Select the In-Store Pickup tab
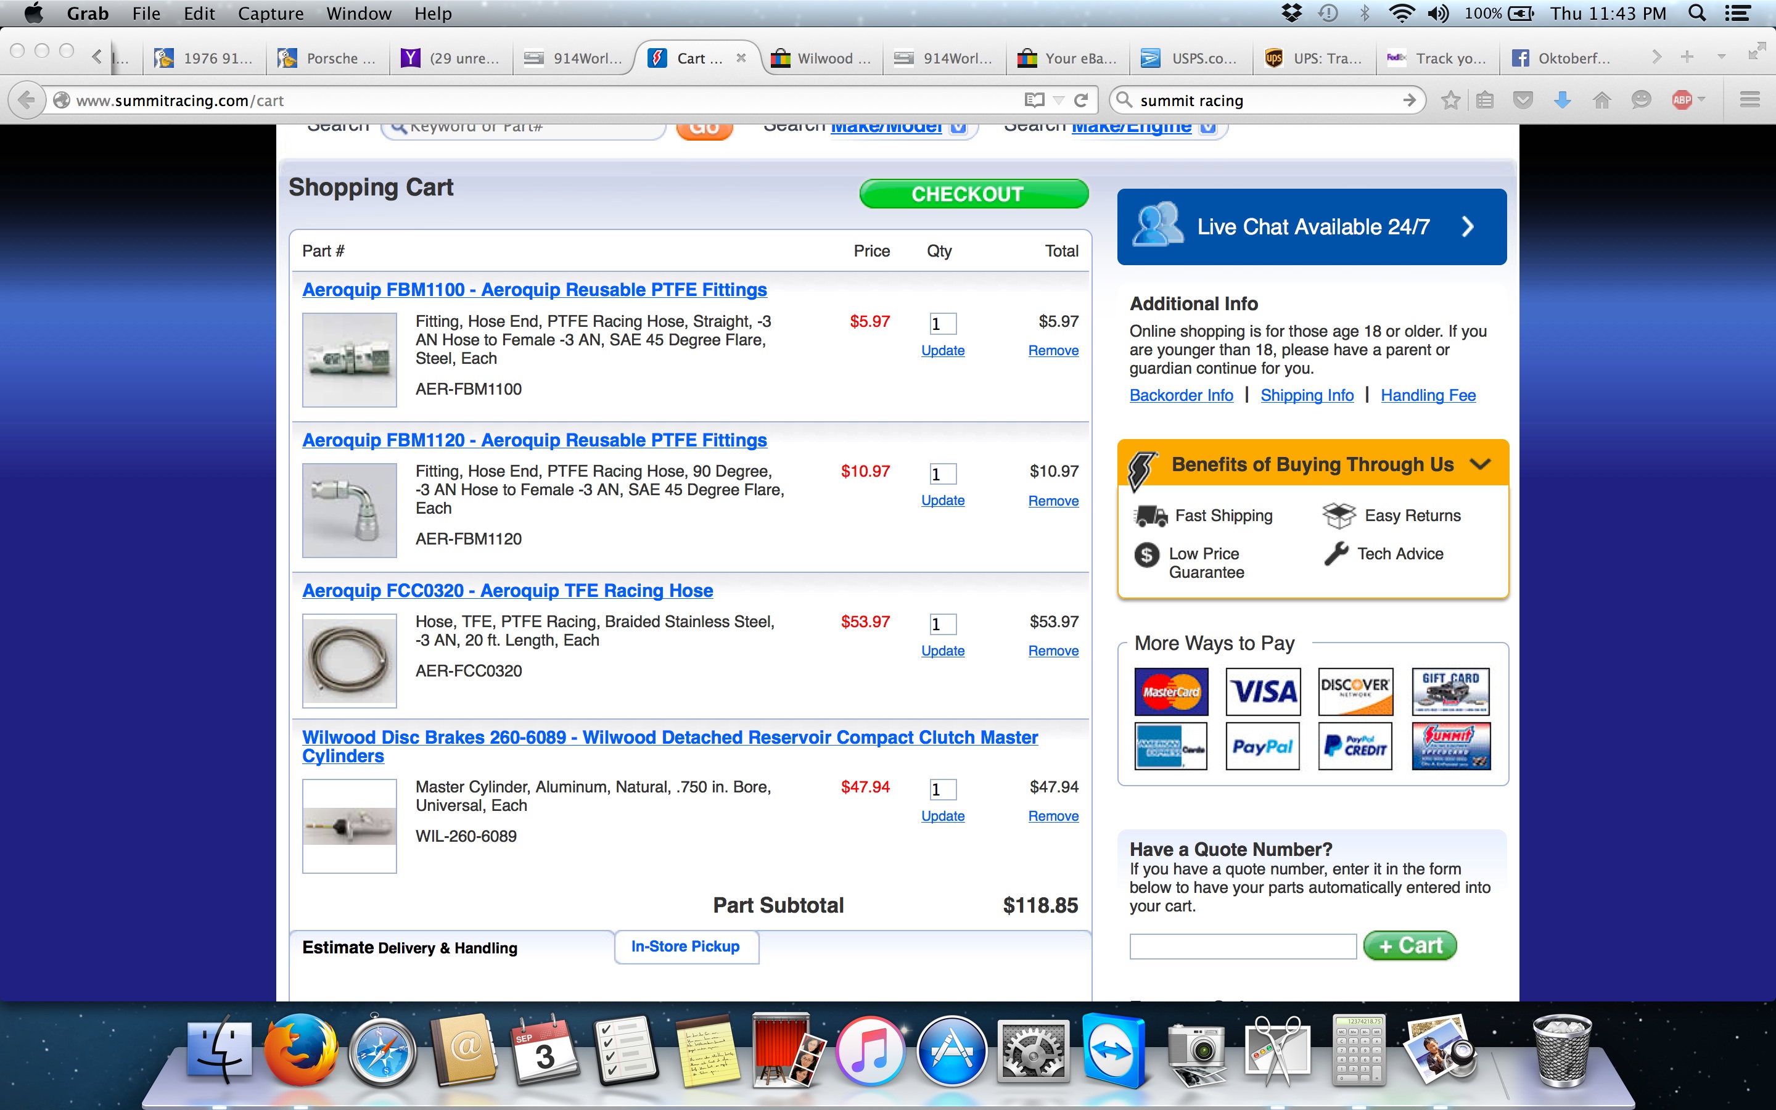The width and height of the screenshot is (1776, 1110). coord(686,947)
